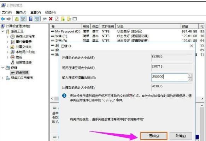Click the connect/settings toolbar icon before red X

click(45, 19)
